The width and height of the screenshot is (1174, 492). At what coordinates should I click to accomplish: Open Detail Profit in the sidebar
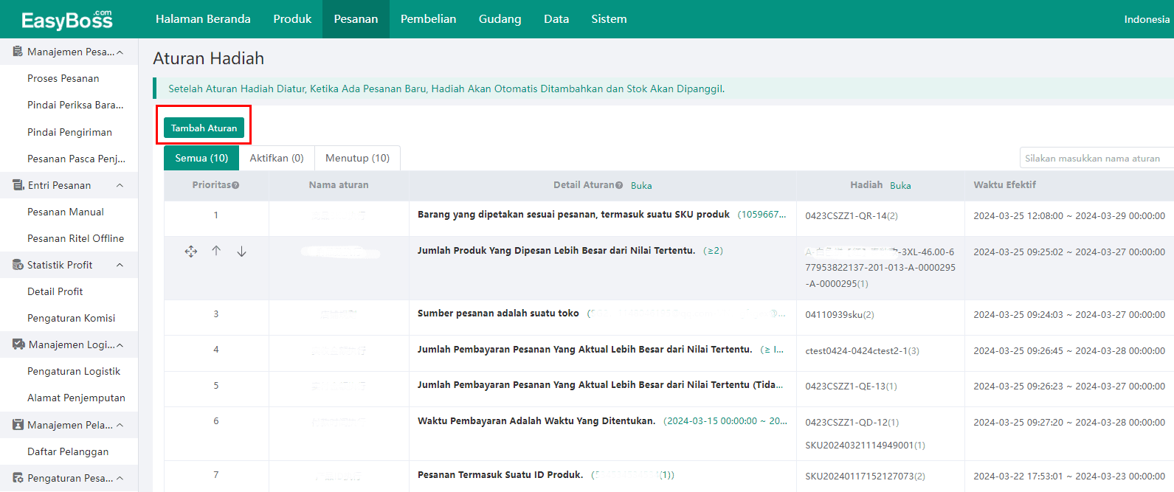click(55, 291)
